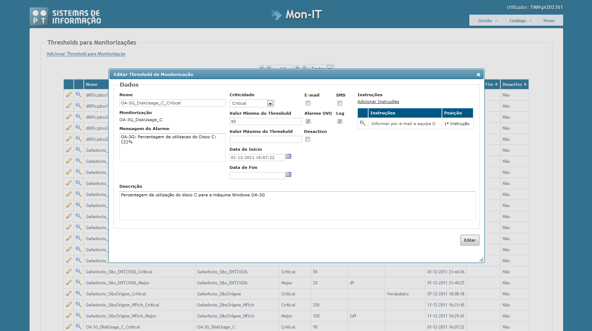
Task: Click the '07-12-2011 18:08:18' date cell
Action: click(x=446, y=294)
